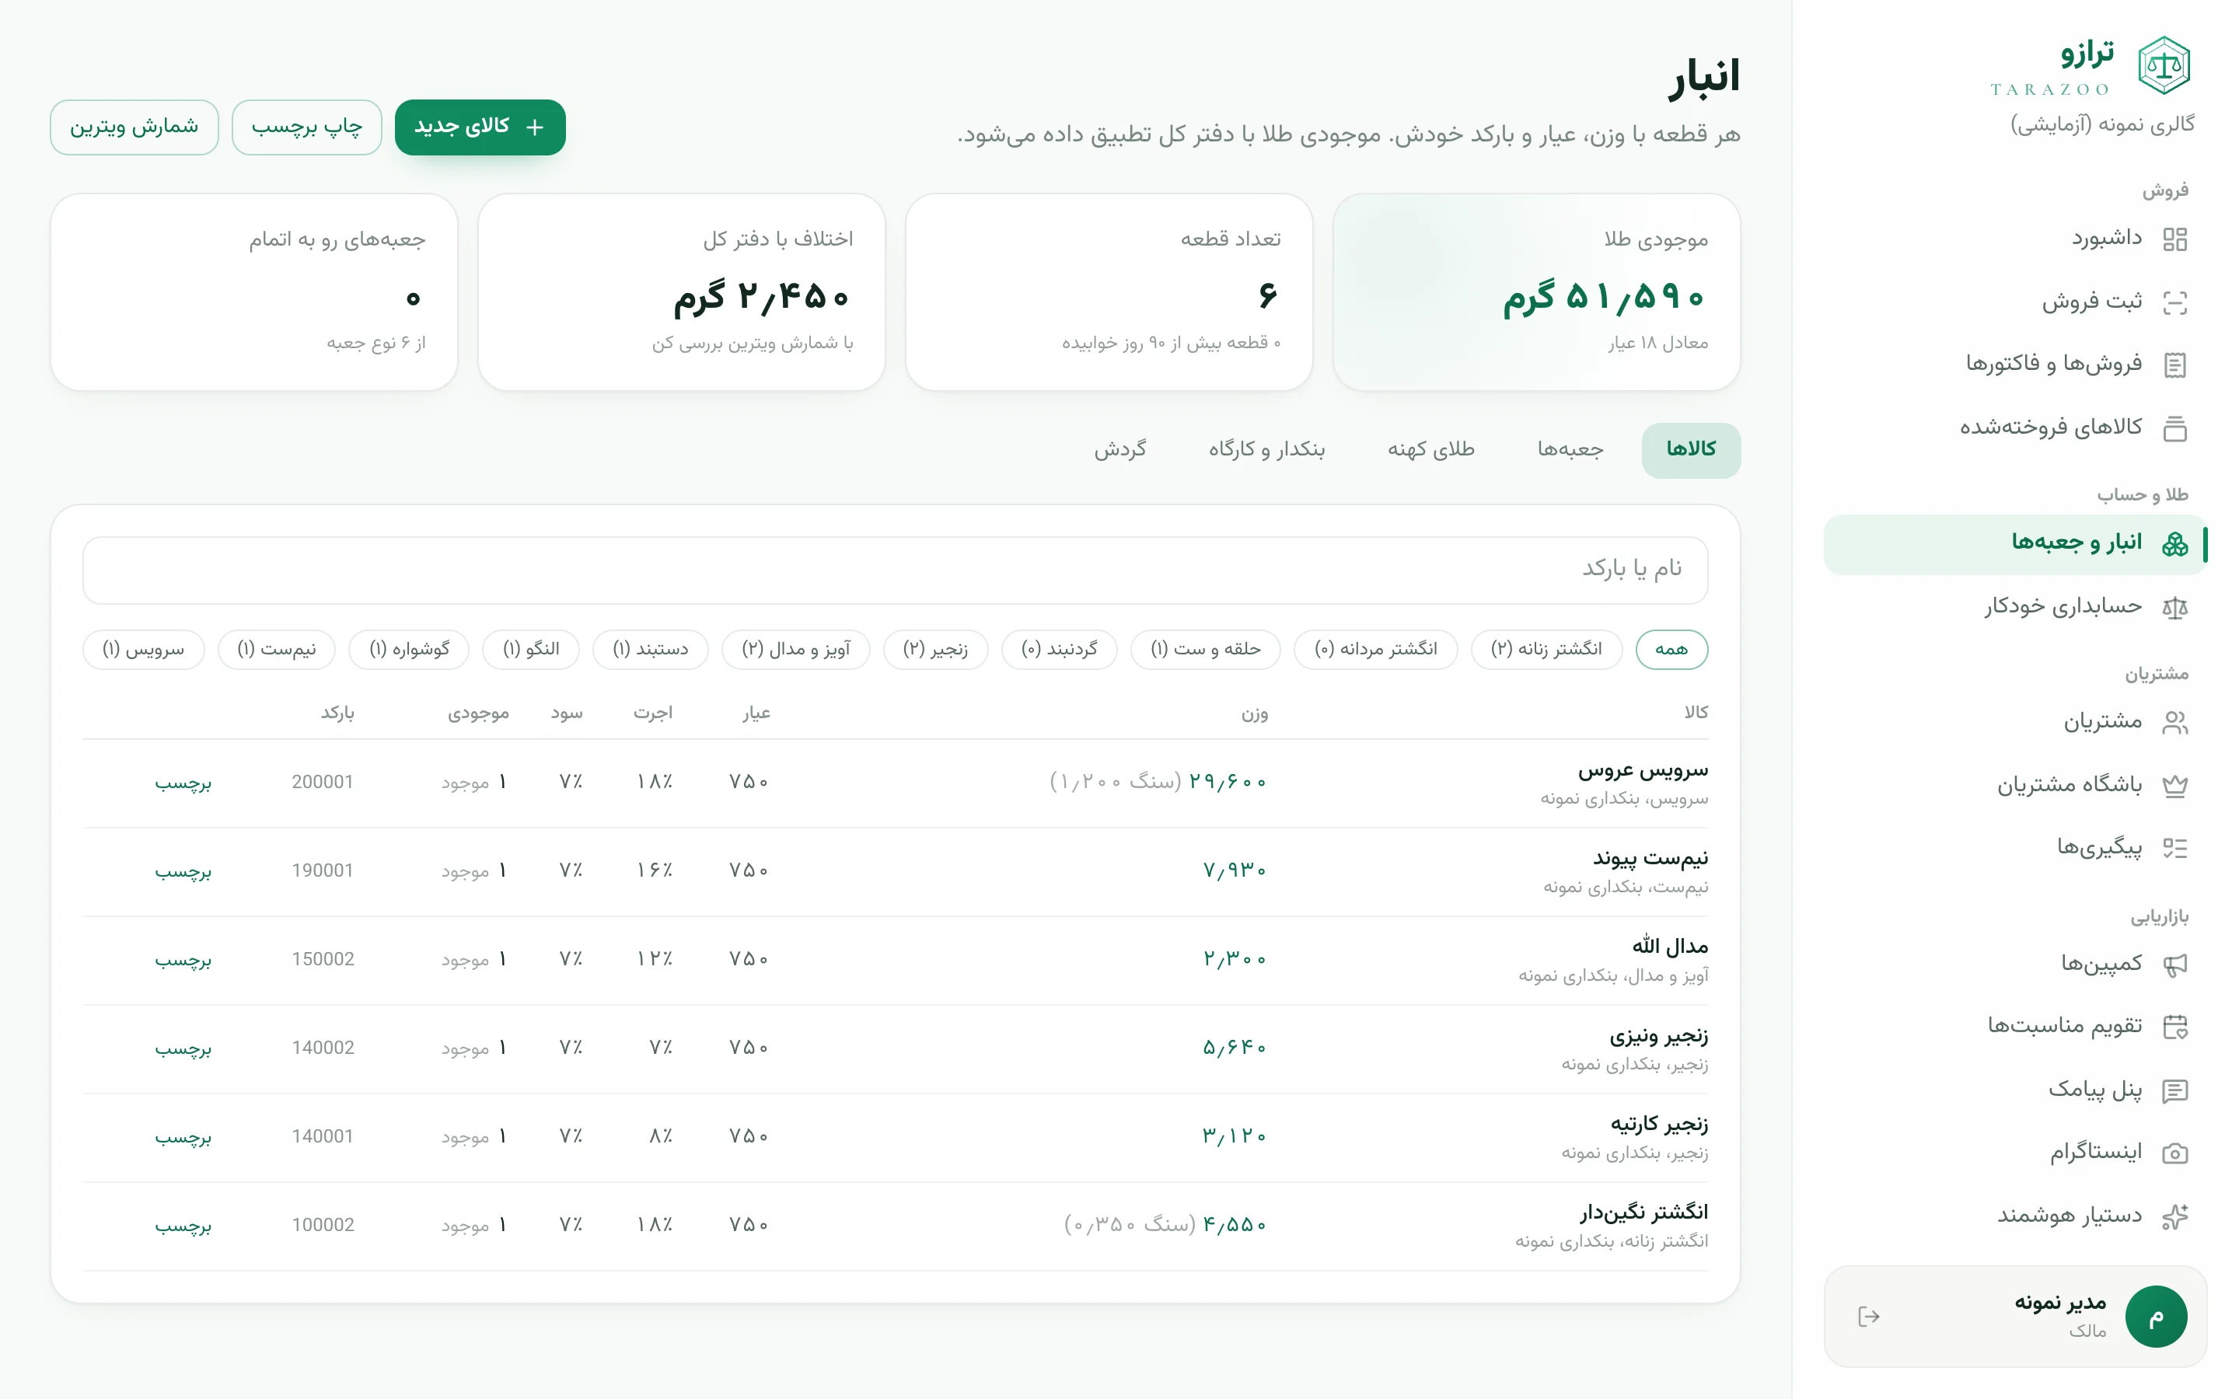Filter by زنجیر (۲) chip
This screenshot has height=1399, width=2239.
click(935, 650)
